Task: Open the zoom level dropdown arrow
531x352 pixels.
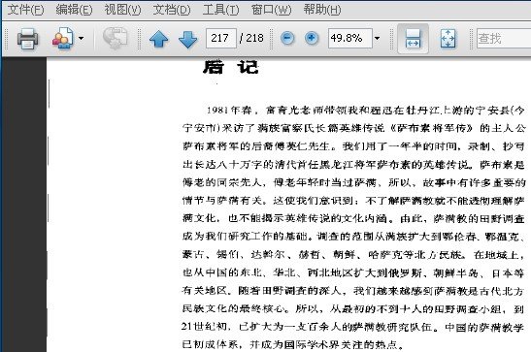Action: (x=377, y=38)
